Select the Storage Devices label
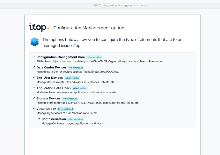 tap(48, 98)
